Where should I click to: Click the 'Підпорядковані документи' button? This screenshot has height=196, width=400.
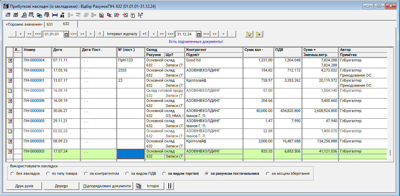click(107, 186)
